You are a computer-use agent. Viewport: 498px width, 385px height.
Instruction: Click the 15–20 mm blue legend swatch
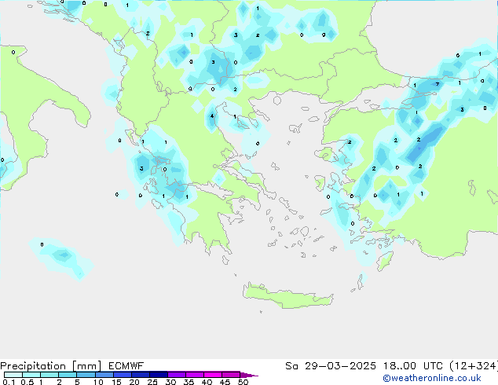123,375
